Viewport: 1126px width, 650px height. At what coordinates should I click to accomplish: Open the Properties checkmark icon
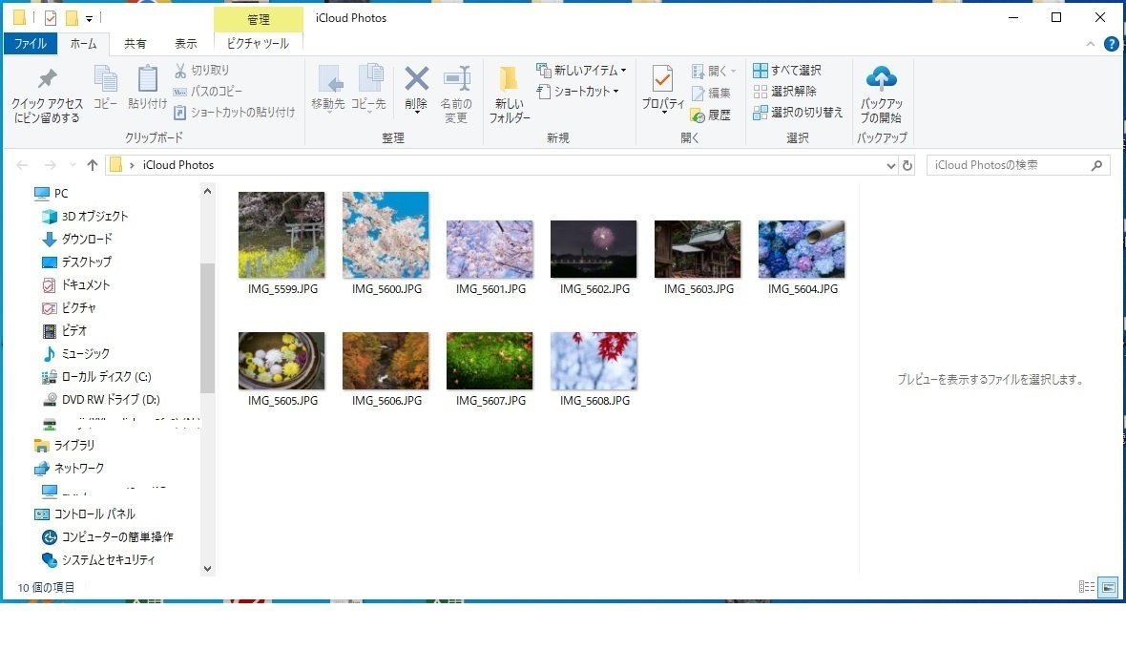[x=662, y=89]
